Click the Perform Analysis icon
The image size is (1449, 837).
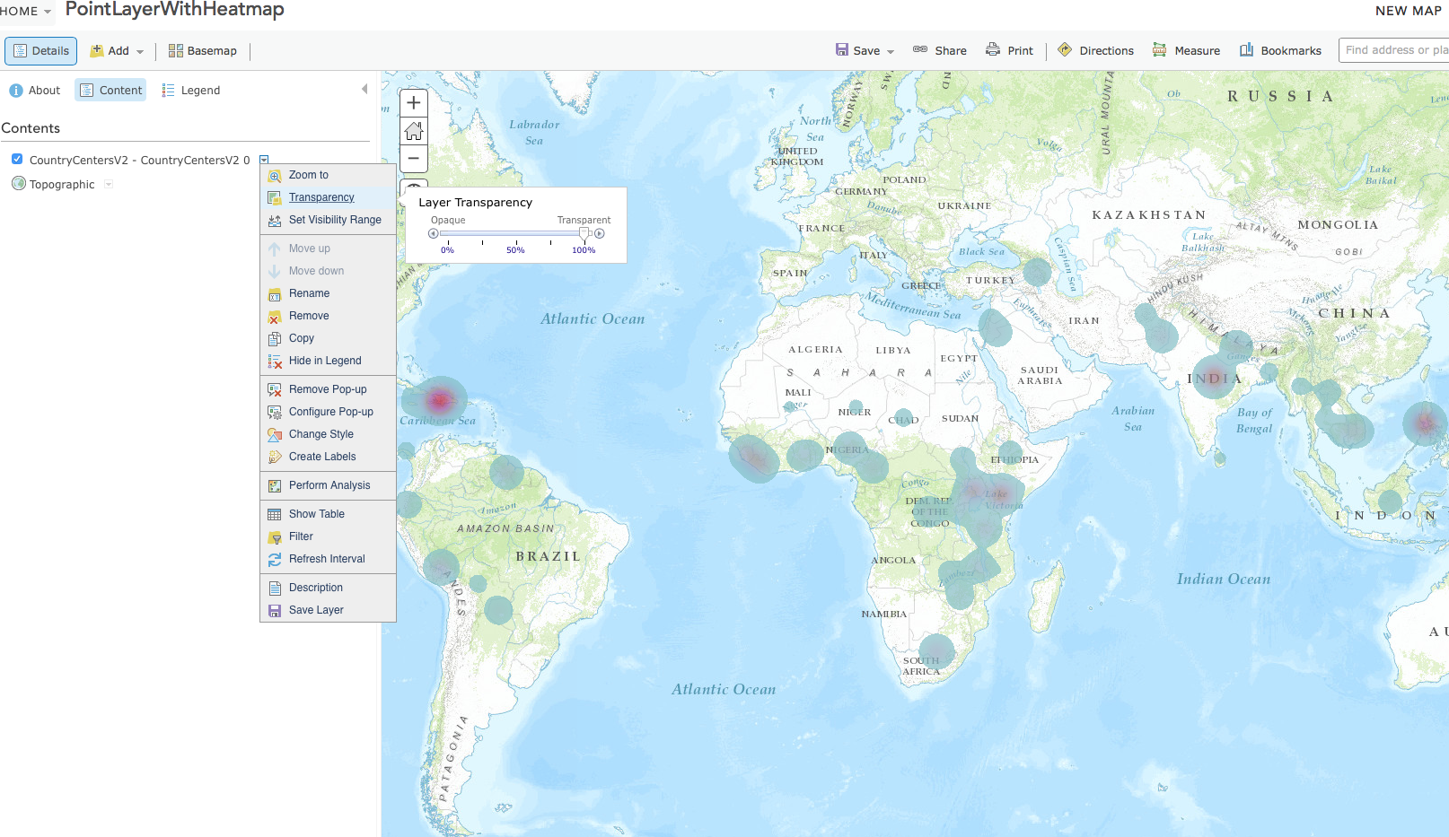[274, 485]
